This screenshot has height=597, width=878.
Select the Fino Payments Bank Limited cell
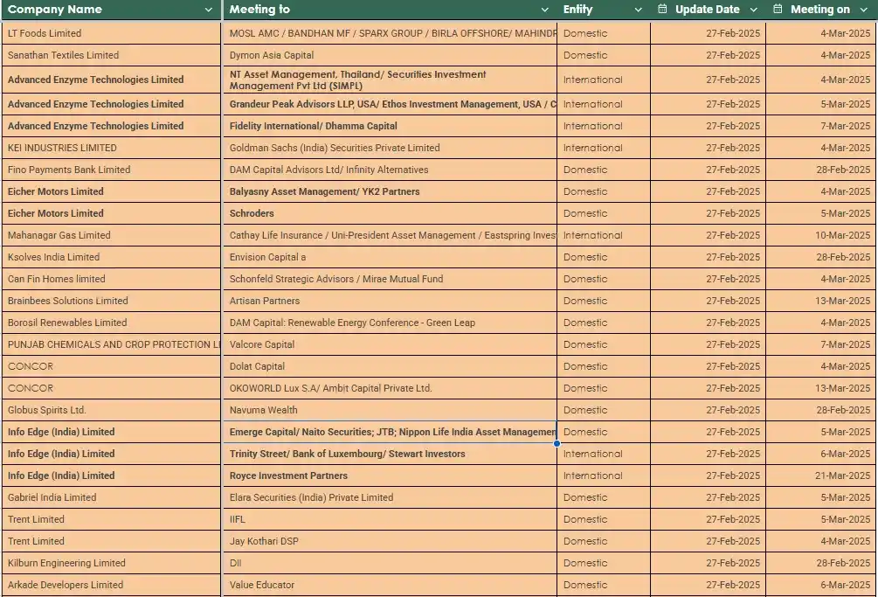pos(111,170)
